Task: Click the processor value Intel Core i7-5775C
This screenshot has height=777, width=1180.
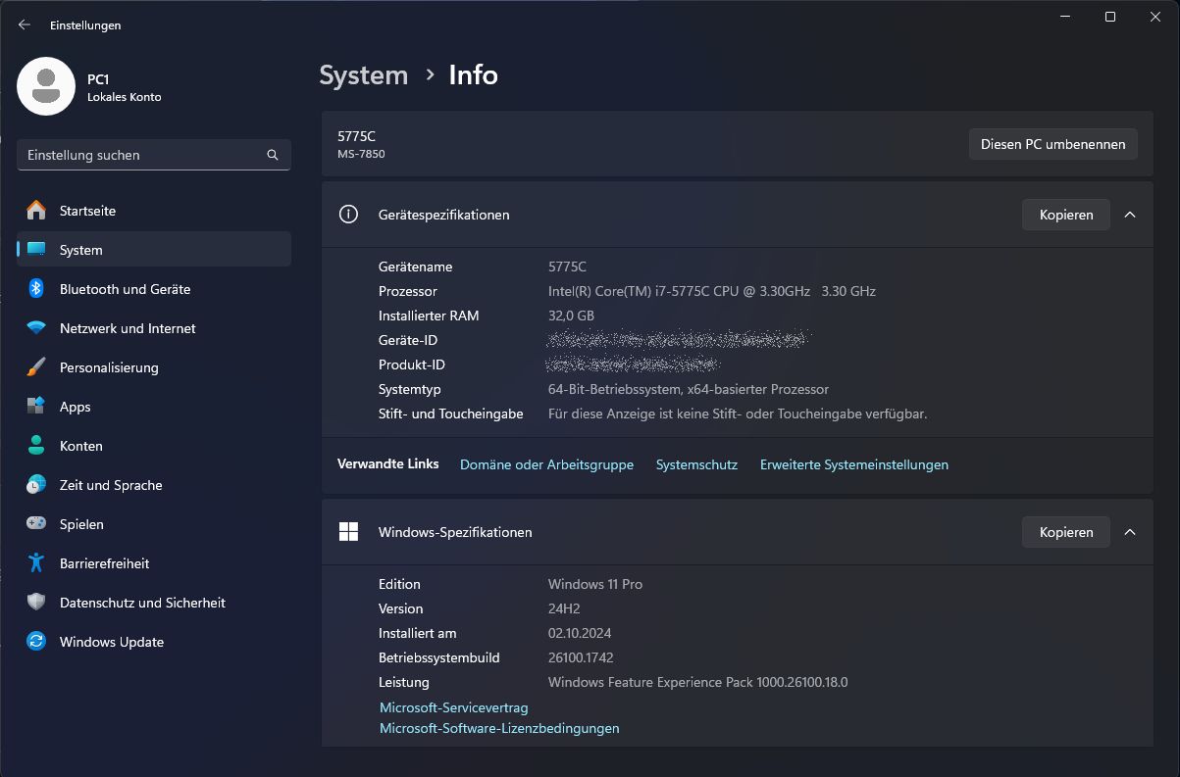Action: click(x=712, y=291)
